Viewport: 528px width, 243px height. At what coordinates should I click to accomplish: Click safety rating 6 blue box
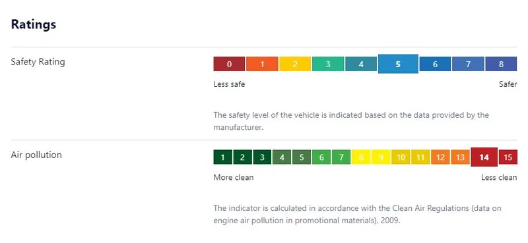435,64
